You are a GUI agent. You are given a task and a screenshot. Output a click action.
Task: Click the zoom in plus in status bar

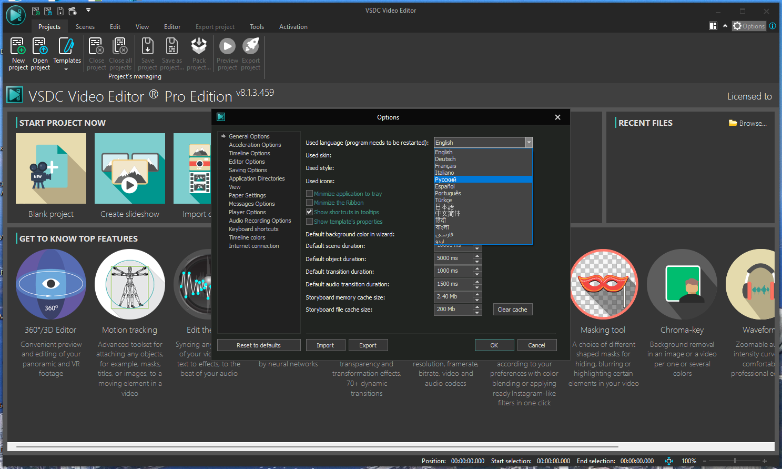(x=765, y=461)
